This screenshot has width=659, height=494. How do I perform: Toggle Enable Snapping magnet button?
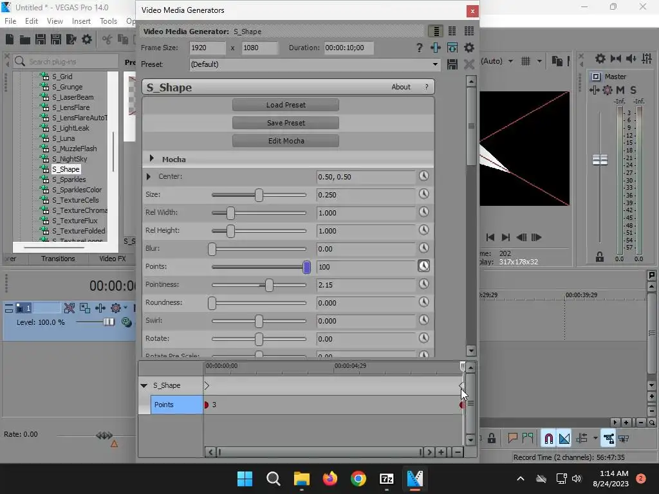pyautogui.click(x=548, y=439)
